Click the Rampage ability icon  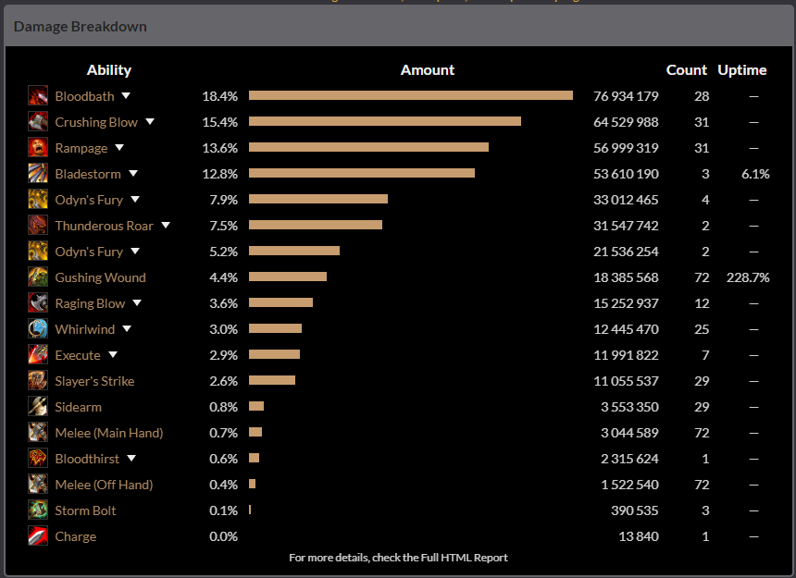[38, 148]
